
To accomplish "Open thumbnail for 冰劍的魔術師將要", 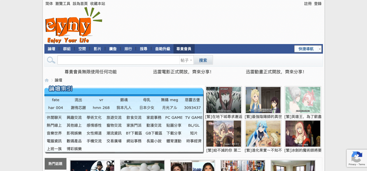I will click(x=303, y=134).
